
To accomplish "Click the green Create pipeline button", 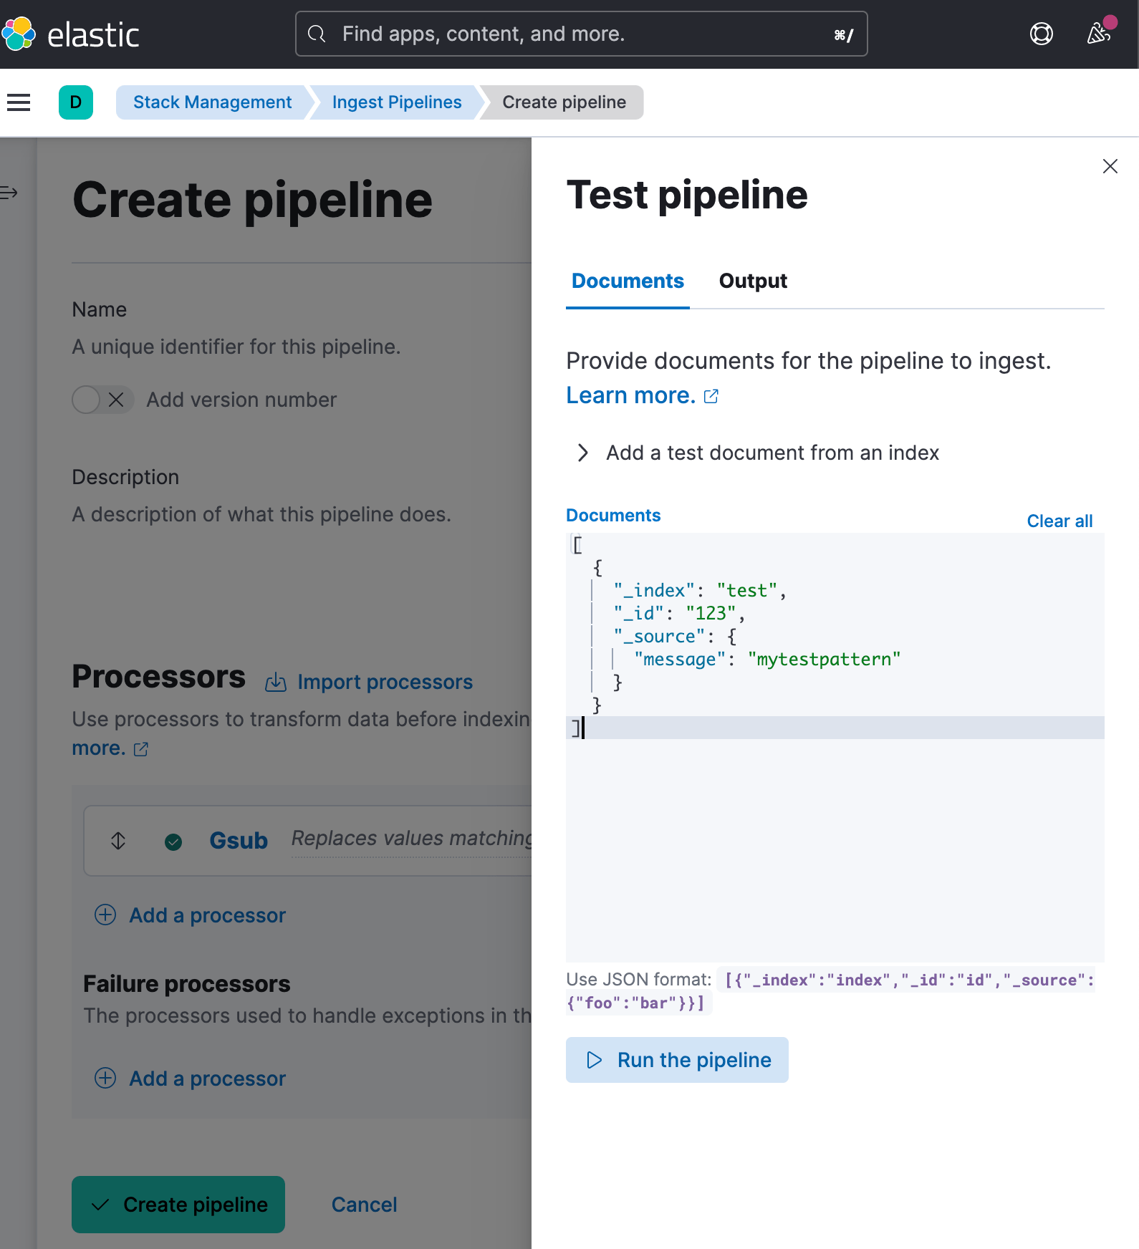I will [x=178, y=1205].
